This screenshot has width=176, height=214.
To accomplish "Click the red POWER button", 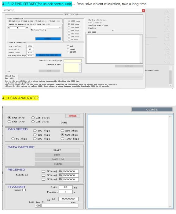I will [72, 116].
